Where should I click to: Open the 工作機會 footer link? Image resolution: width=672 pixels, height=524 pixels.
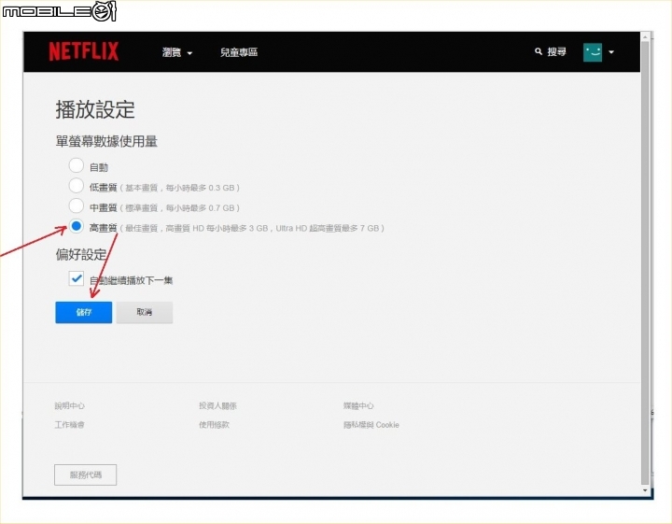point(69,425)
